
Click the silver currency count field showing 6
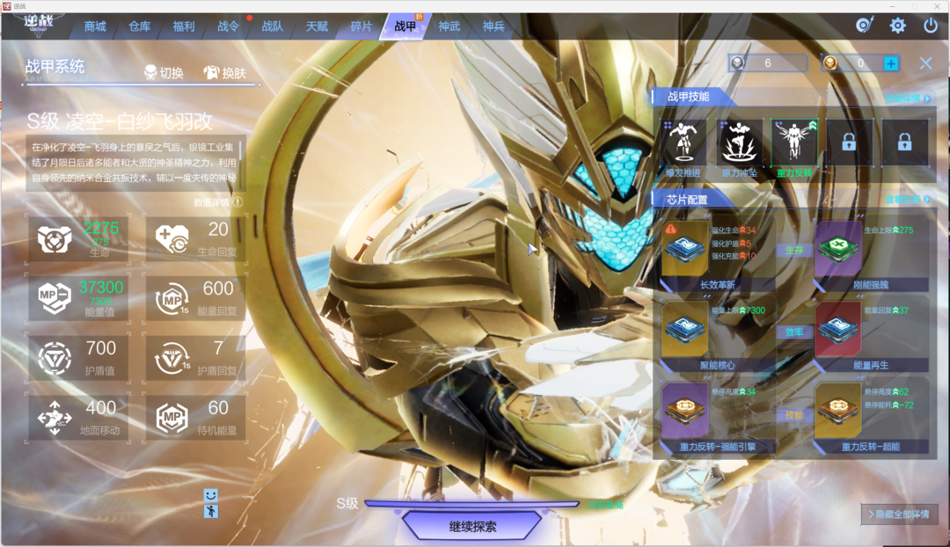[768, 63]
